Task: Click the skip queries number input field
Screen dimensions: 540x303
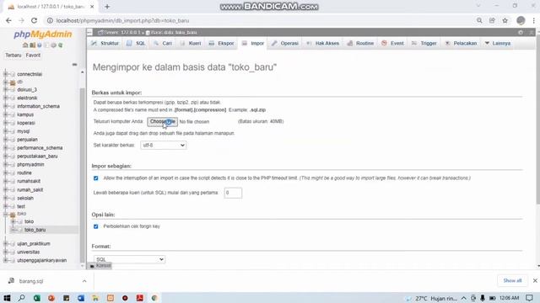Action: tap(233, 193)
